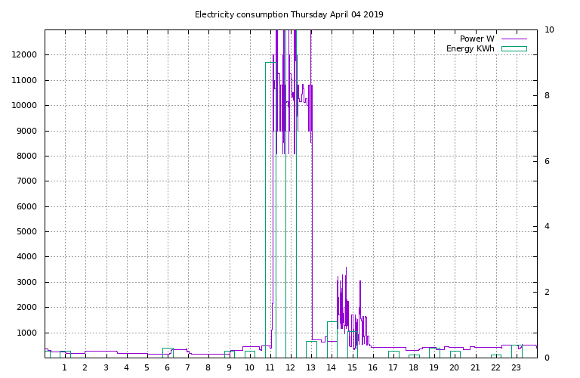Click hour label 3 on the bottom axis
The image size is (580, 378).
106,367
